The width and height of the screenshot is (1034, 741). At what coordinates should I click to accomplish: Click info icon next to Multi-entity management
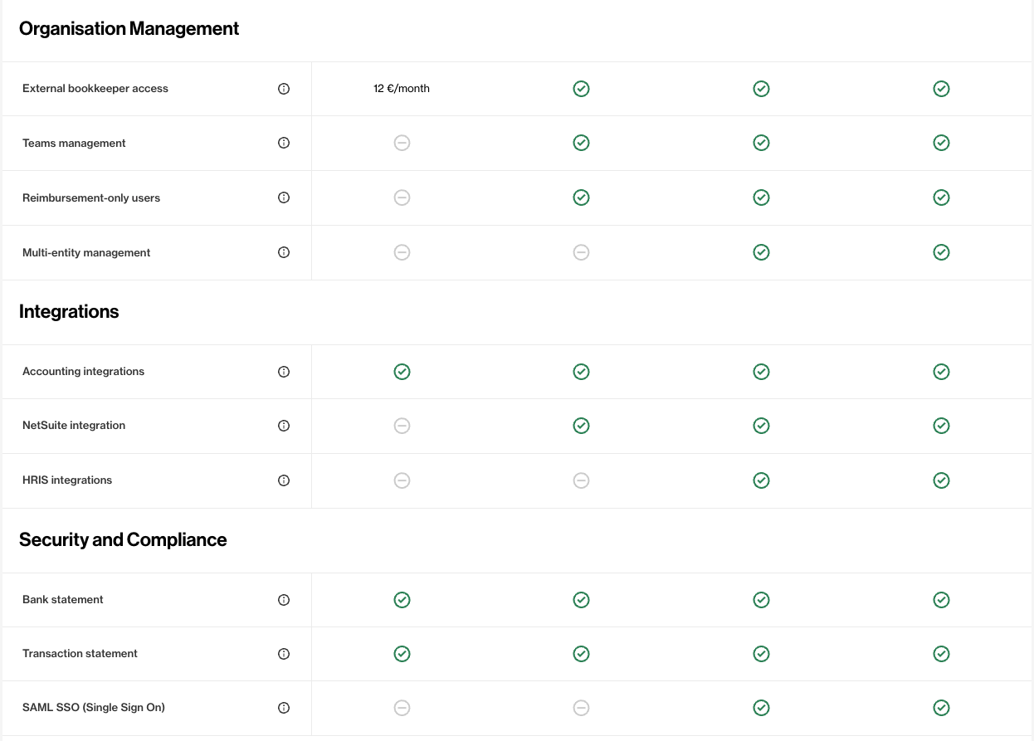coord(284,252)
